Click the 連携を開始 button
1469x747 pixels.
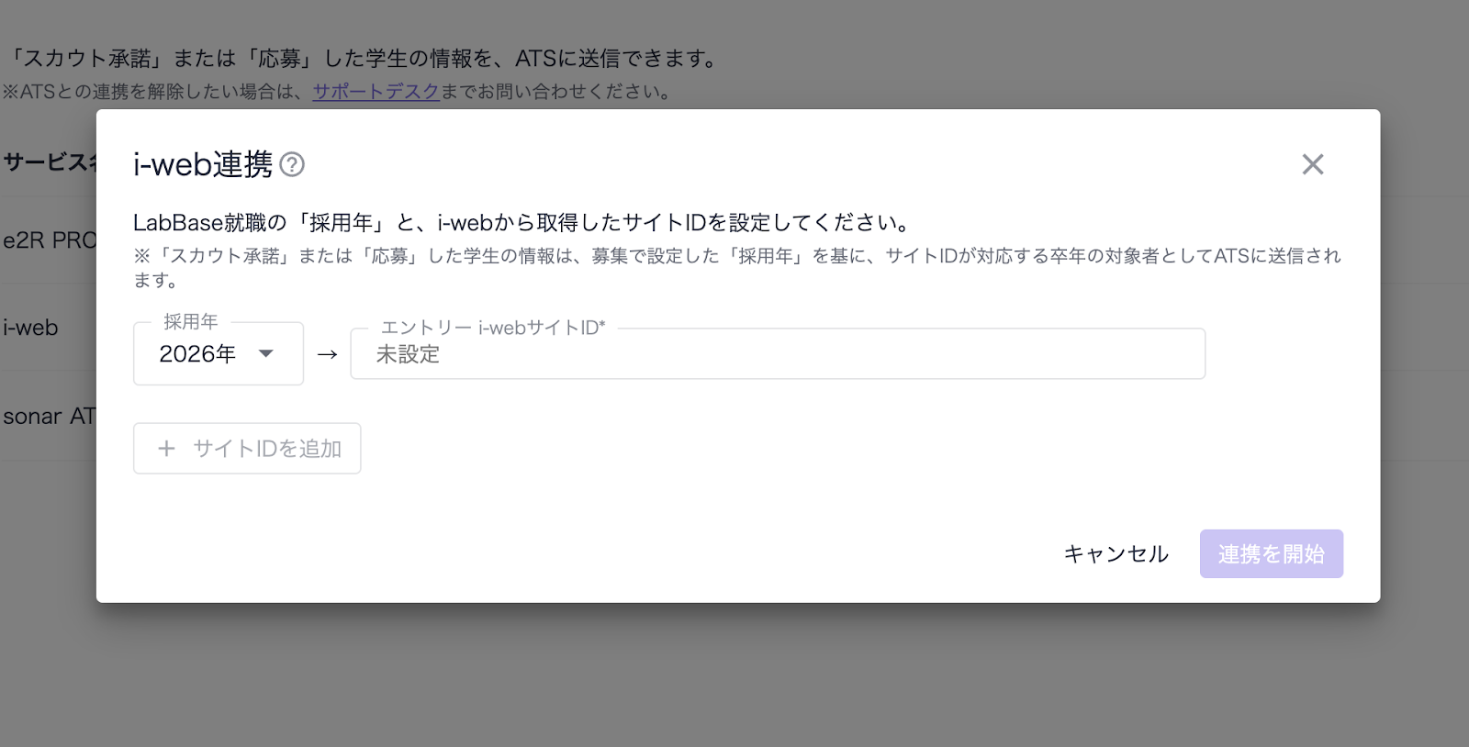(1271, 554)
